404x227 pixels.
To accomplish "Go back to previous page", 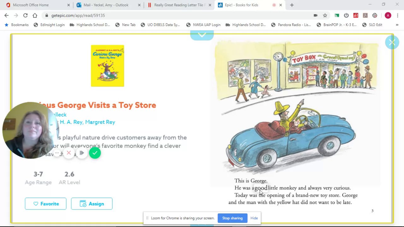I will 6,15.
